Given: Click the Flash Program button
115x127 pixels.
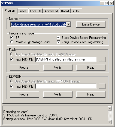Looking at the screenshot, I should click(25, 68).
